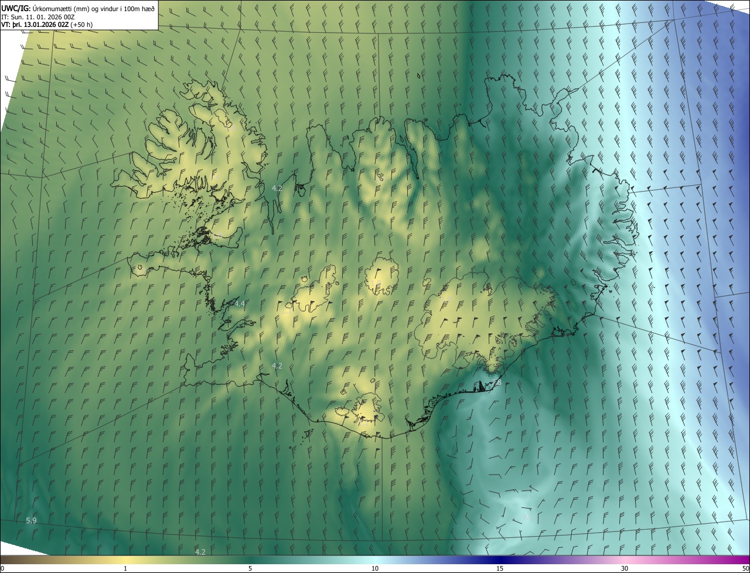Click the '5' tick on the color scale
Image resolution: width=750 pixels, height=573 pixels.
250,568
